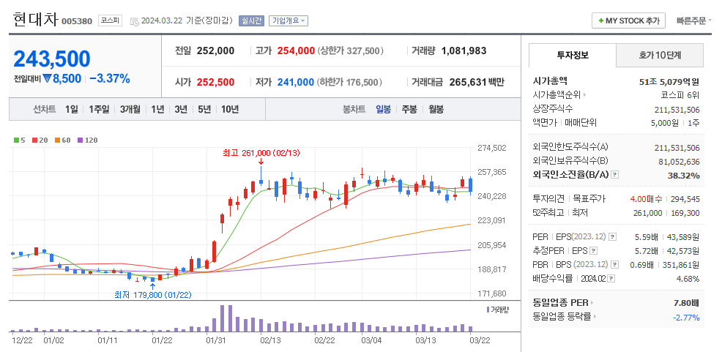722x352 pixels.
Task: Click the -3.37% change rate
Action: tap(110, 78)
